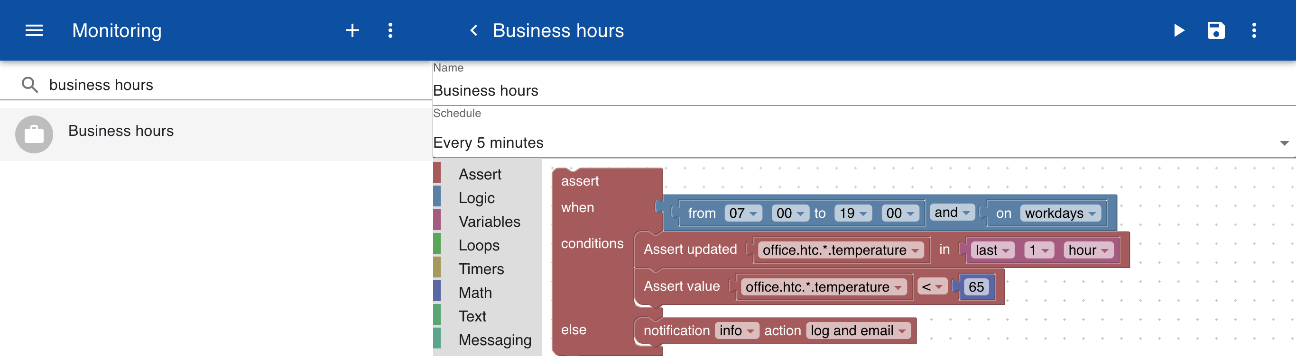This screenshot has width=1296, height=356.
Task: Change the start hour 07 dropdown
Action: pos(742,213)
